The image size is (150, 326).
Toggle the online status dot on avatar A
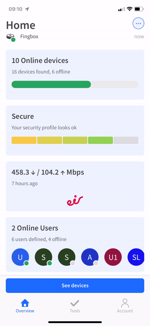[95, 263]
